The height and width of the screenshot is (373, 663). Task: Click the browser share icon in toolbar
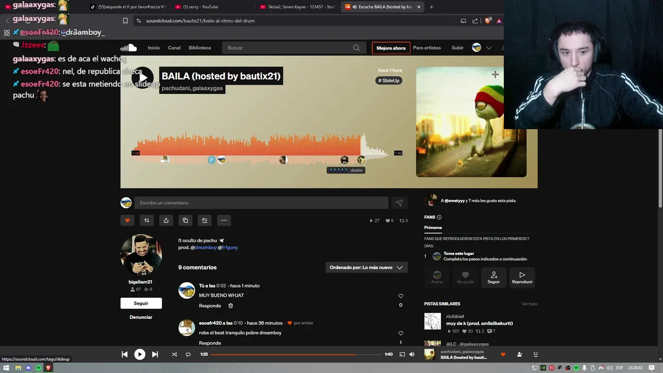click(x=475, y=21)
